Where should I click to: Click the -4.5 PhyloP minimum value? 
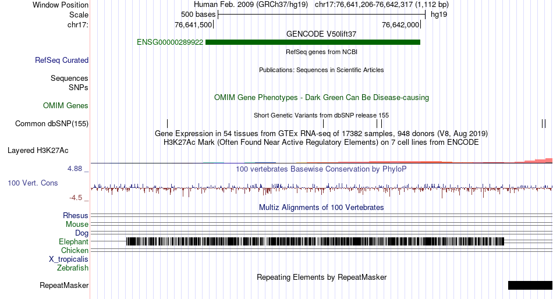coord(76,197)
